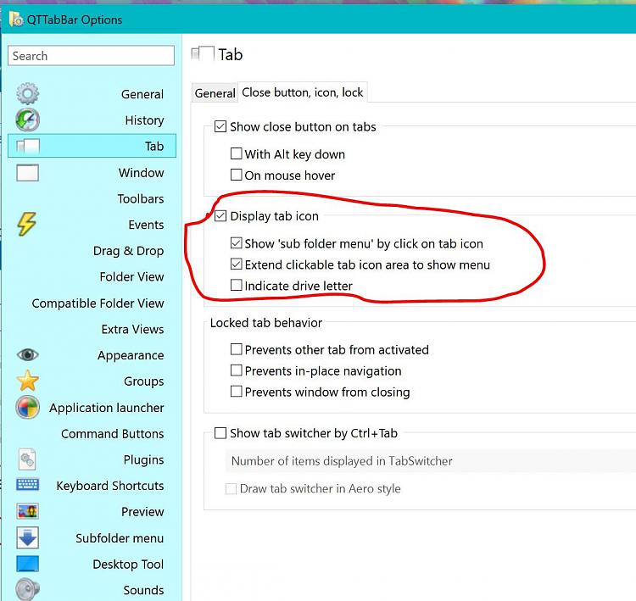Click the Sounds speaker icon
Image resolution: width=636 pixels, height=601 pixels.
(x=28, y=589)
